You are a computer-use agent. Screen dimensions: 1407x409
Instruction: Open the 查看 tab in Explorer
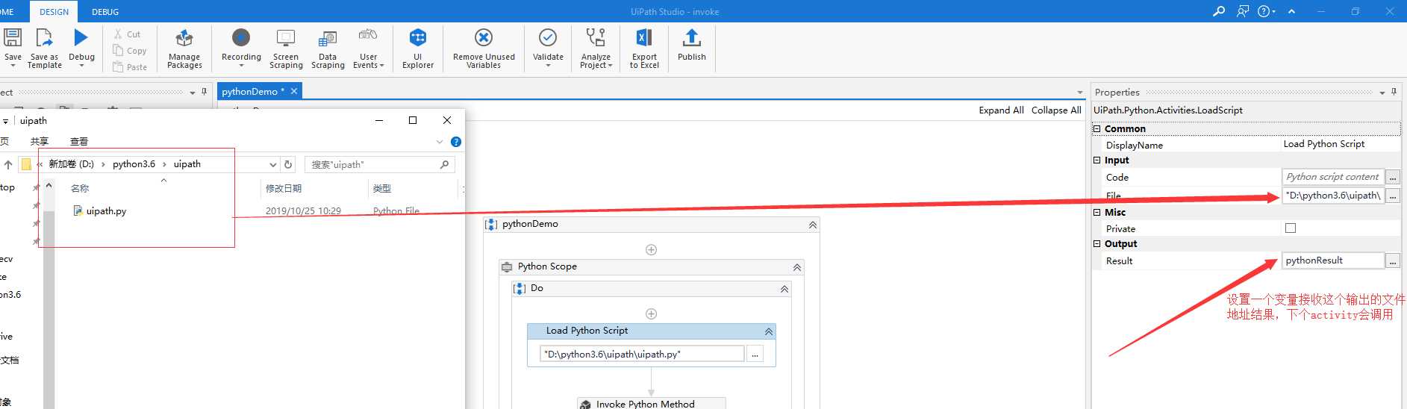pos(79,141)
